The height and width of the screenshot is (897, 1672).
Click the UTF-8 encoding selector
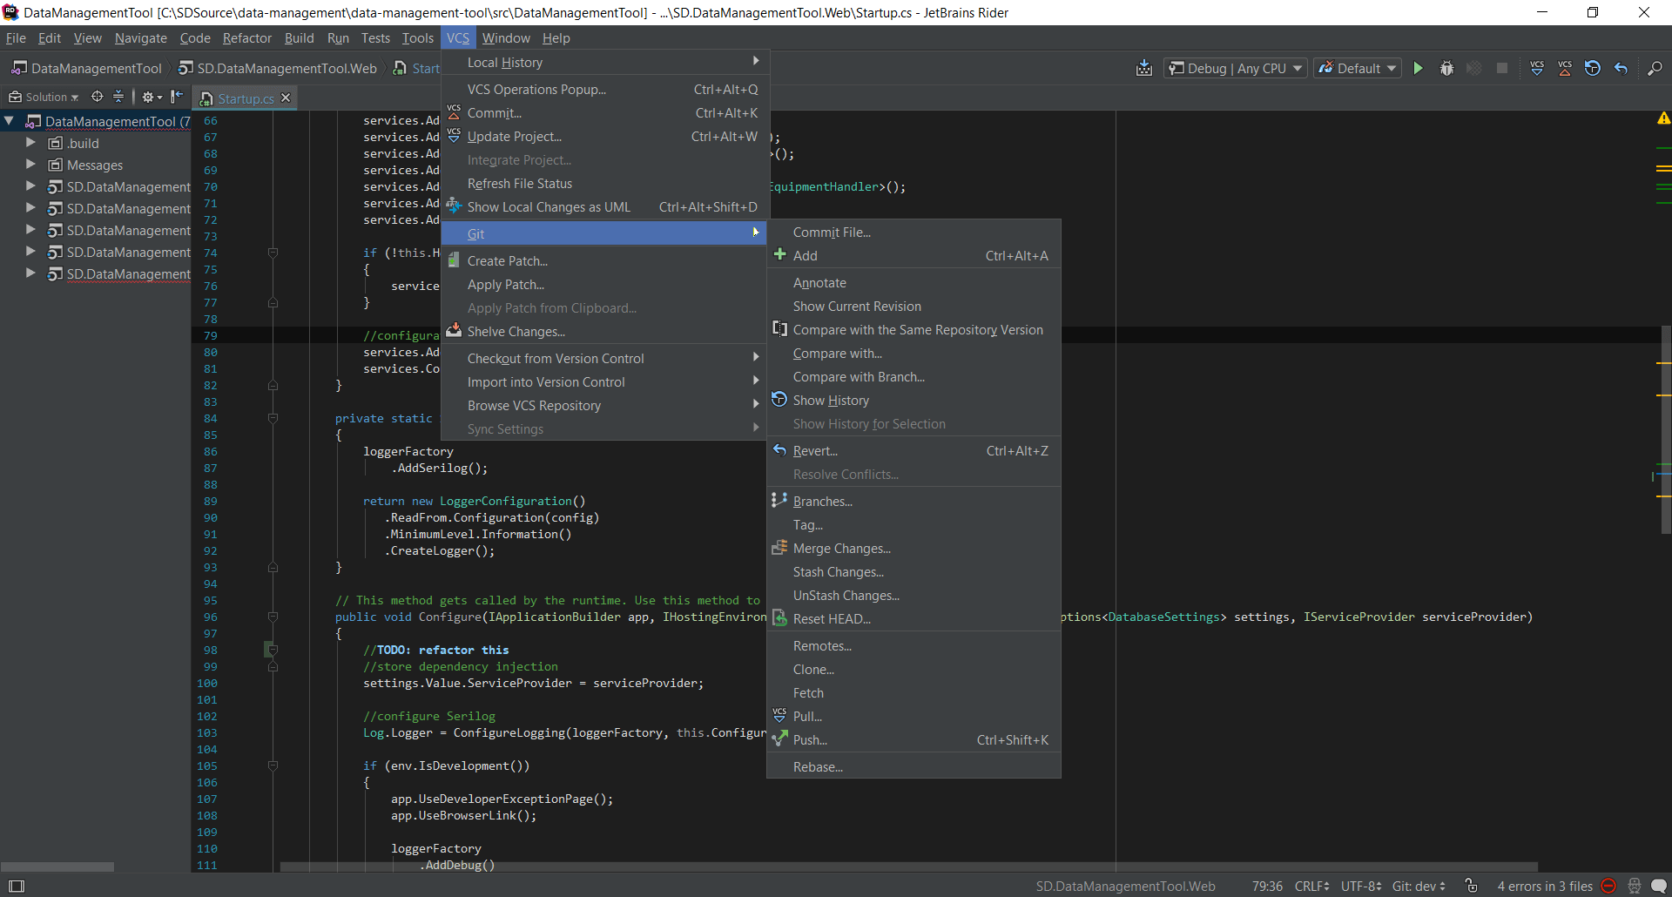pos(1360,886)
